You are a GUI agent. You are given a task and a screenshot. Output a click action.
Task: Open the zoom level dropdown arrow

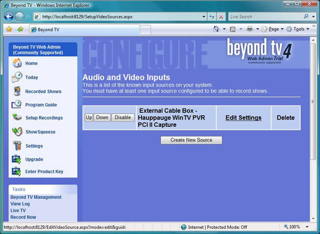click(x=307, y=227)
